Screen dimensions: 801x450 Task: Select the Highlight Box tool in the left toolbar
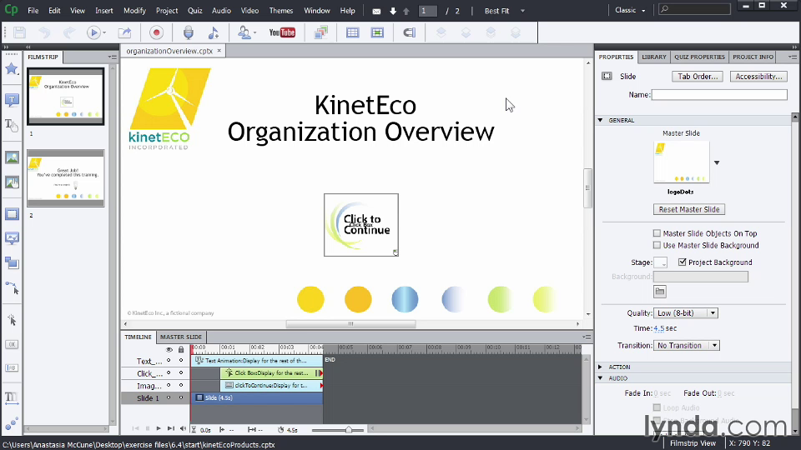11,214
